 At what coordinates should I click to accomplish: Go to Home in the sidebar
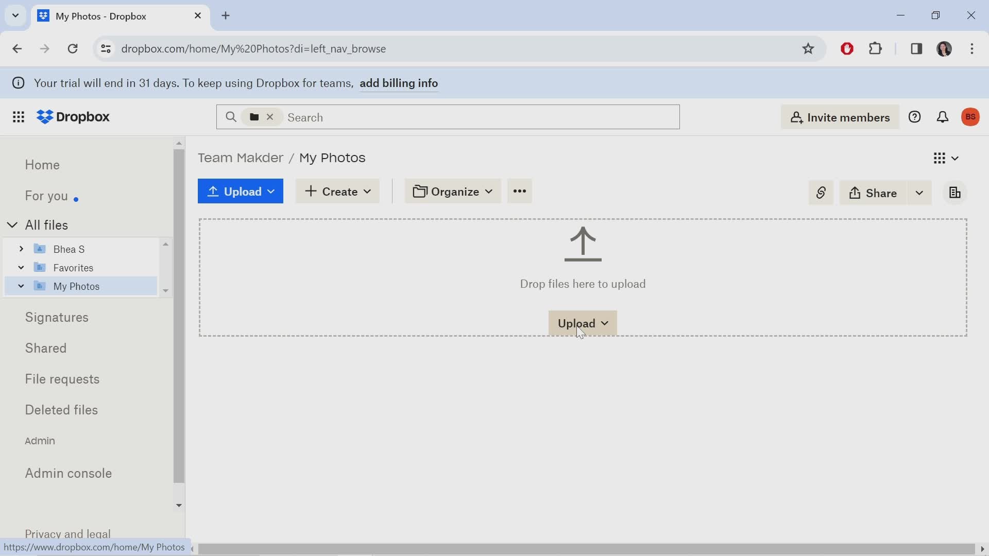pyautogui.click(x=42, y=165)
